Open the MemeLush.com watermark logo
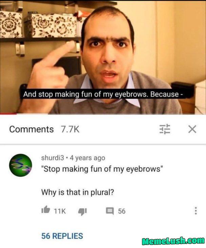The width and height of the screenshot is (206, 248). click(x=173, y=241)
